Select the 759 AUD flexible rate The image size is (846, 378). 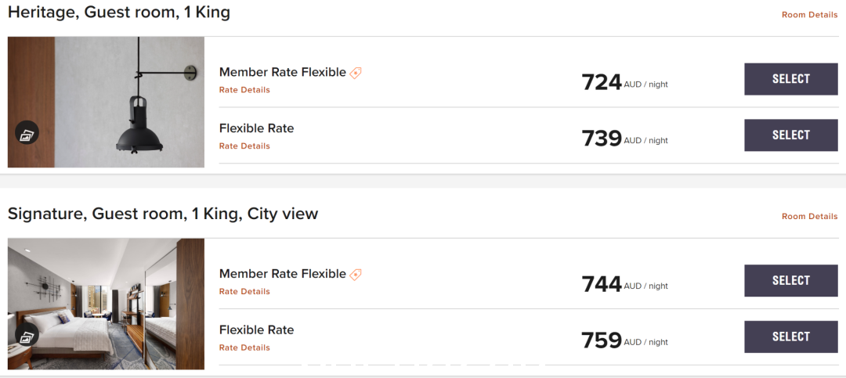[x=791, y=337]
